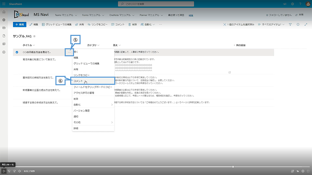Uncheck the selected first list item
312x175 pixels.
click(17, 52)
